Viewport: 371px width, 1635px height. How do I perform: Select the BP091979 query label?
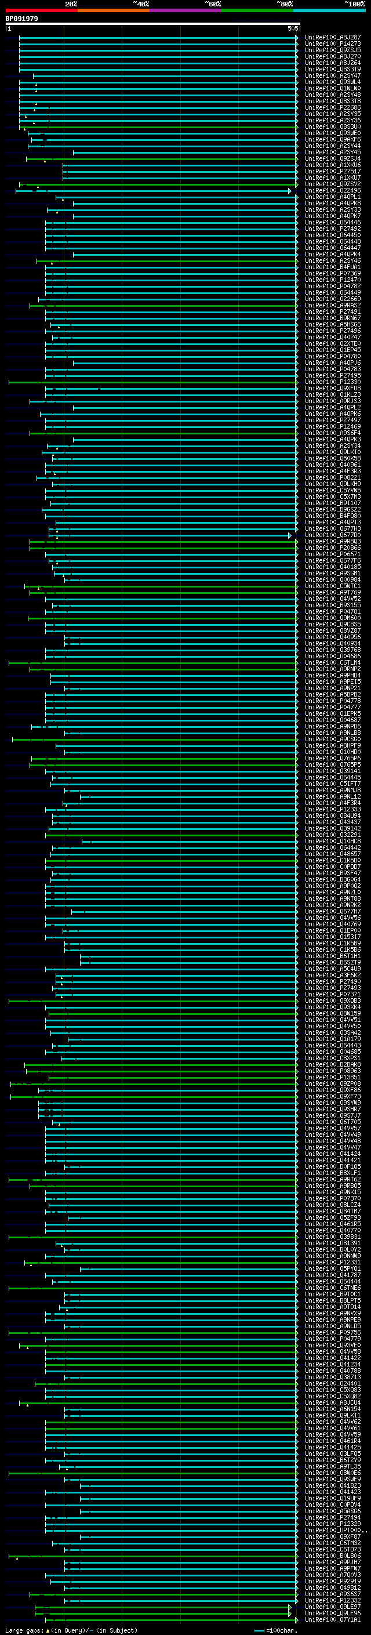(x=21, y=19)
